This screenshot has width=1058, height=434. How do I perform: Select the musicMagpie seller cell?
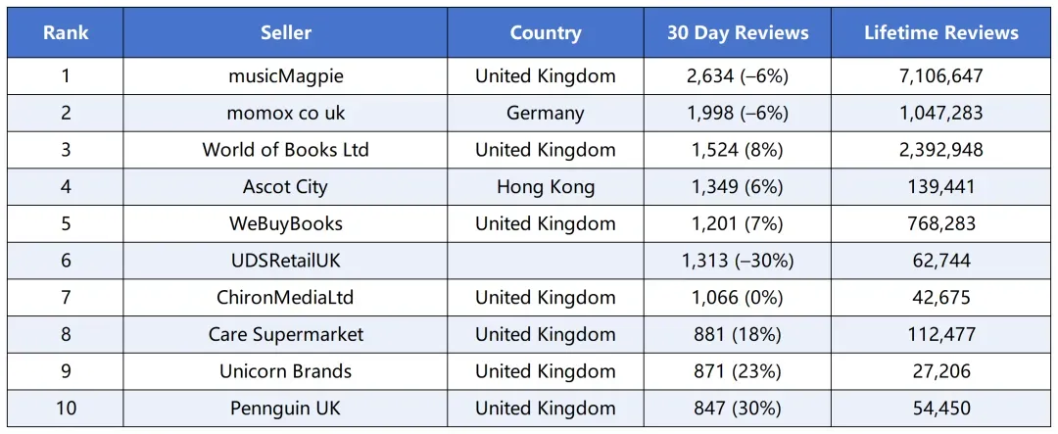285,76
